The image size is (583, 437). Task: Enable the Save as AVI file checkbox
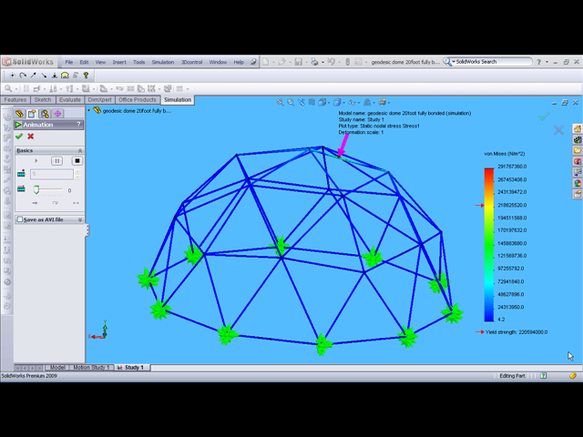click(x=20, y=219)
